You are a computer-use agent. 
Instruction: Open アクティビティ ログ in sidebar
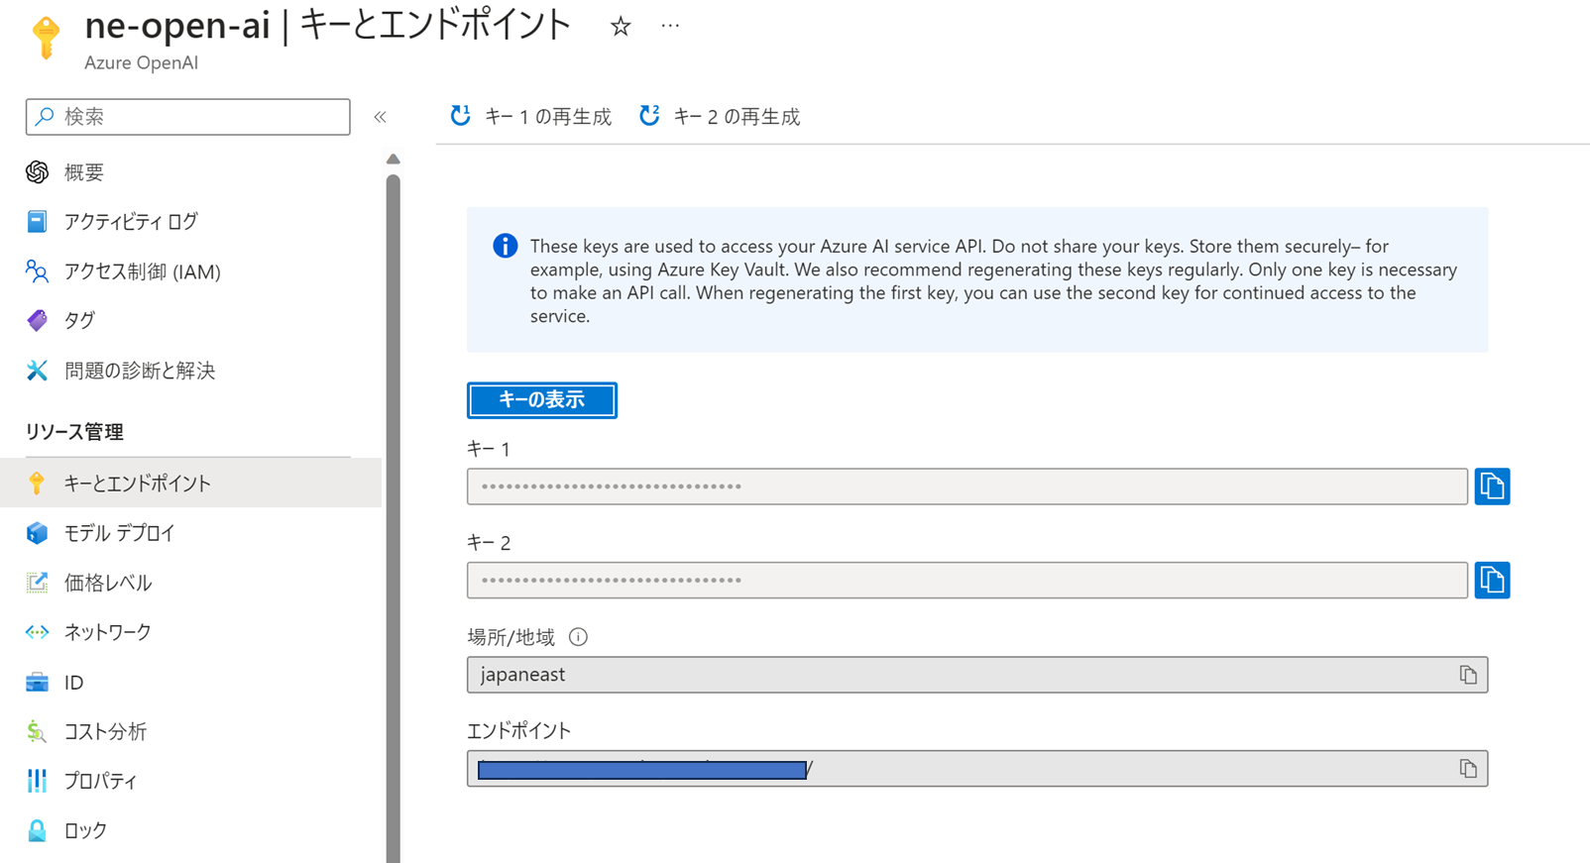(x=131, y=222)
